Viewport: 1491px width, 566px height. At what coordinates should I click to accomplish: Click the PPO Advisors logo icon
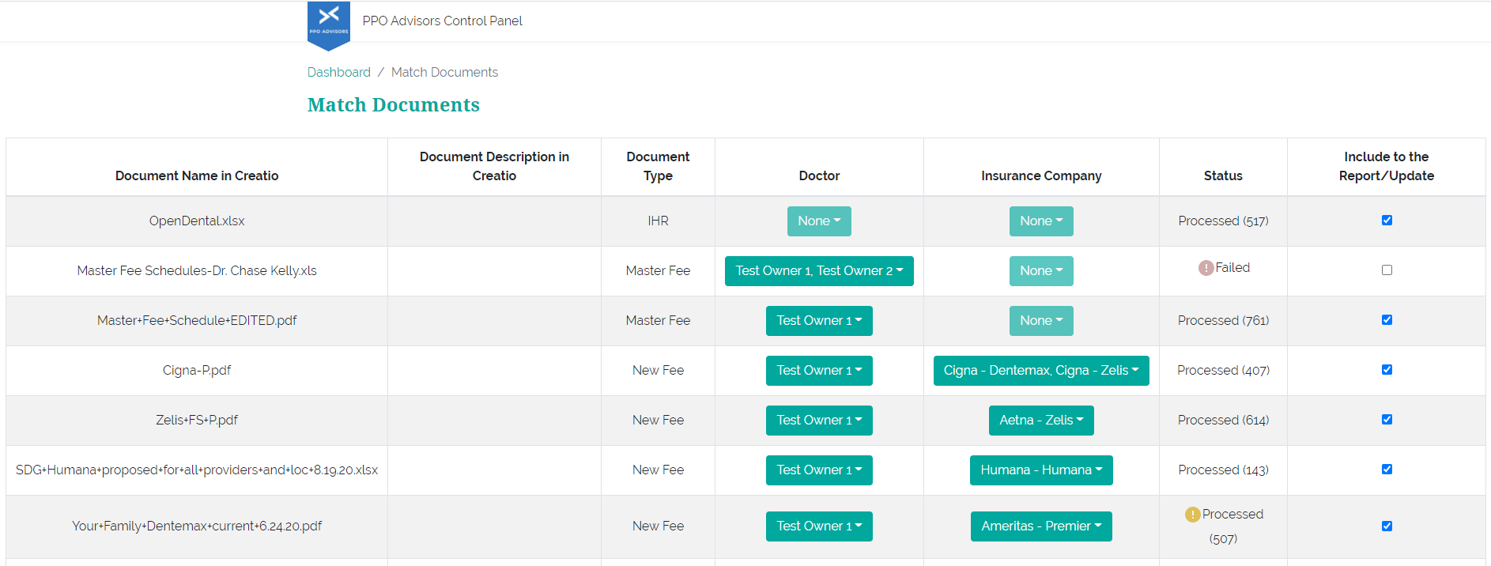328,22
